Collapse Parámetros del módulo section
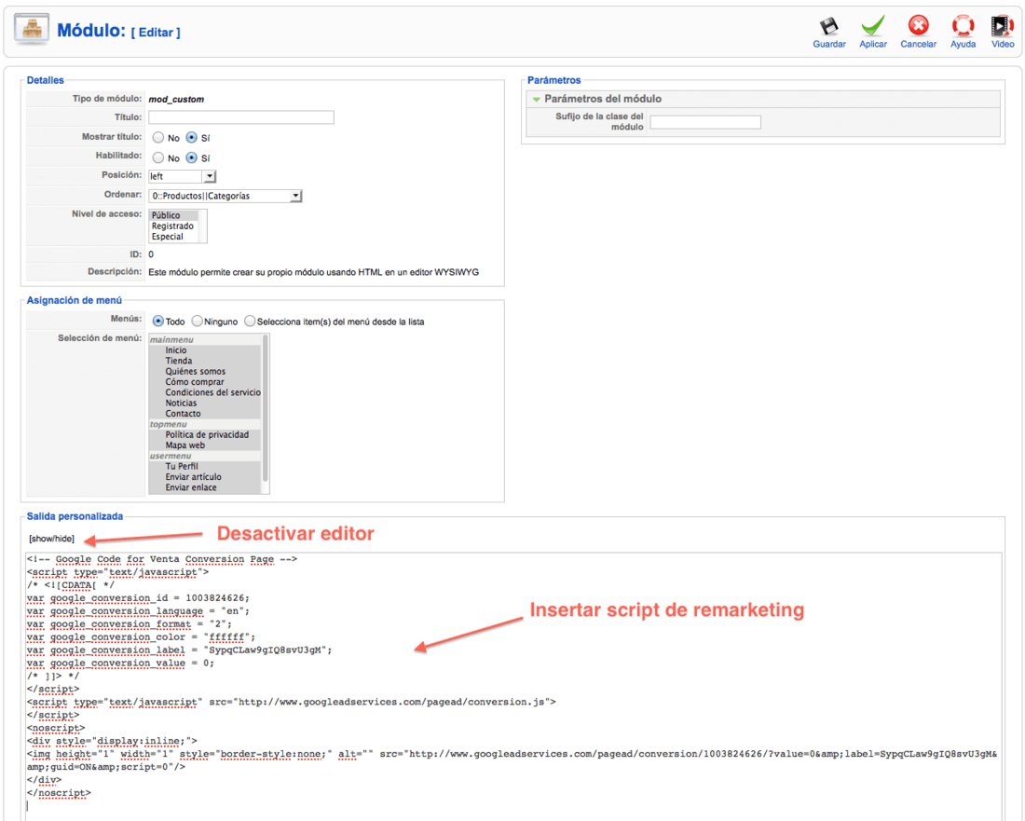 point(537,100)
